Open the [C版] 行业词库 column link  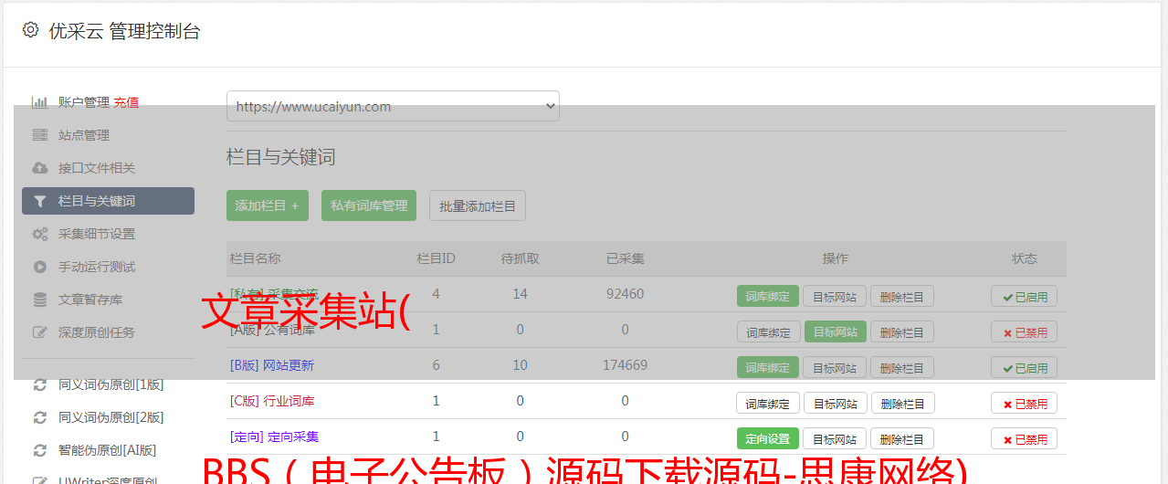[x=272, y=401]
